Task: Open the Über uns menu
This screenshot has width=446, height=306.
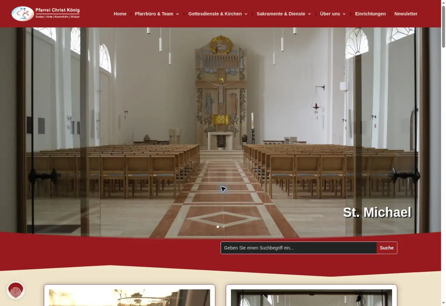Action: tap(330, 14)
